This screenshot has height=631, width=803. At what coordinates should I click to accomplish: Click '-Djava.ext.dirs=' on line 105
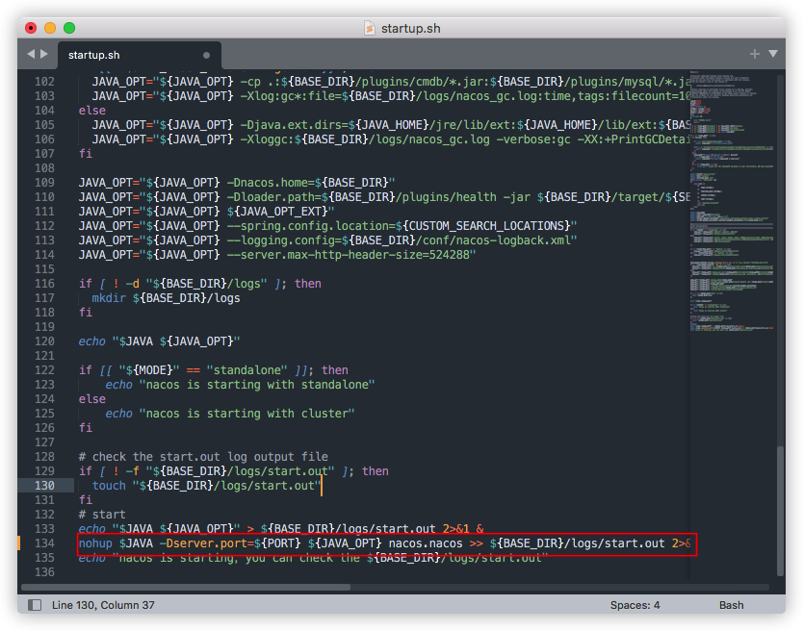[295, 124]
